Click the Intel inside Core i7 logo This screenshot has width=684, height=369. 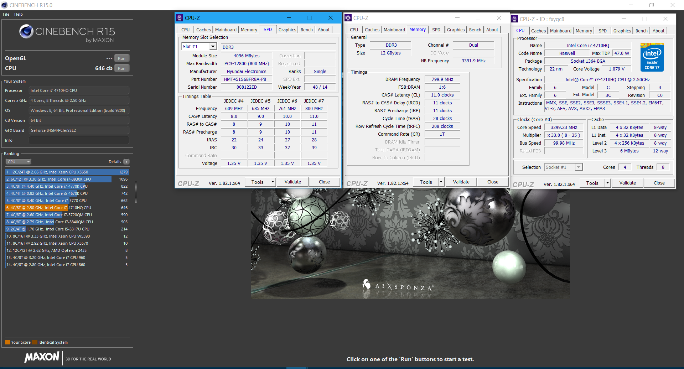(x=652, y=57)
